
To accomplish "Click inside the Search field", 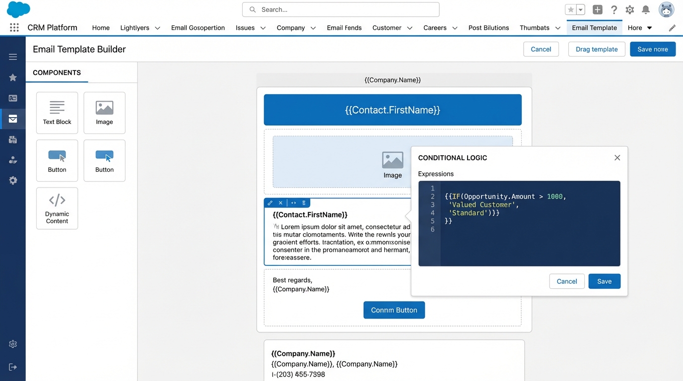I will pyautogui.click(x=341, y=9).
